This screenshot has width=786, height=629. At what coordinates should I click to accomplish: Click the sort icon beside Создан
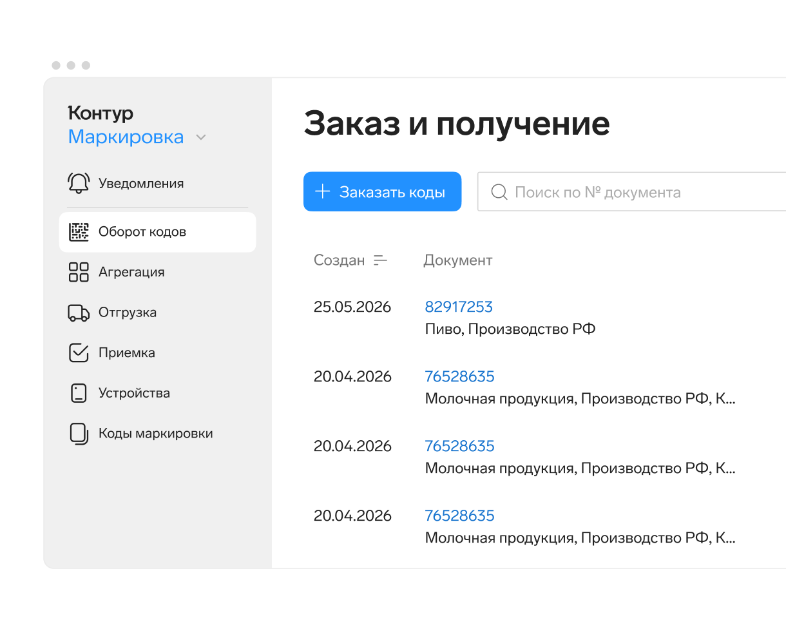pyautogui.click(x=381, y=260)
